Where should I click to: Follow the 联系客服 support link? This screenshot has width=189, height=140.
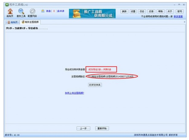[178, 16]
